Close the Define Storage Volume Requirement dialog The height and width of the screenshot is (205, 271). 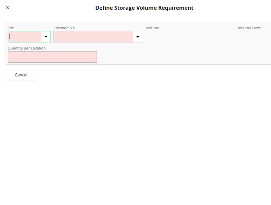[8, 8]
